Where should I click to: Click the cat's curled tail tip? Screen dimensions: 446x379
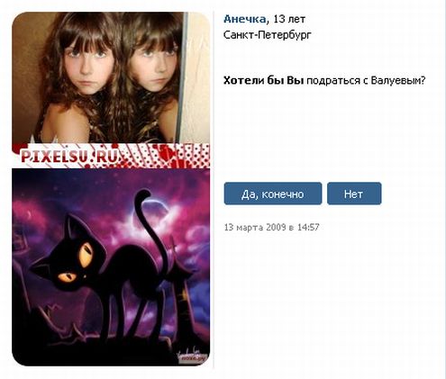(x=142, y=195)
